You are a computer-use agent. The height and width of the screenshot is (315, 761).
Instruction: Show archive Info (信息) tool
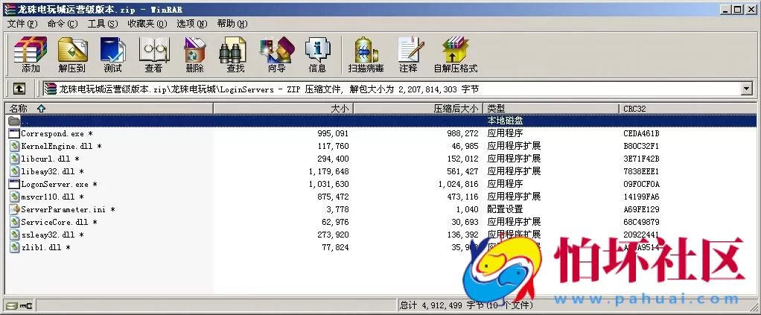point(317,54)
